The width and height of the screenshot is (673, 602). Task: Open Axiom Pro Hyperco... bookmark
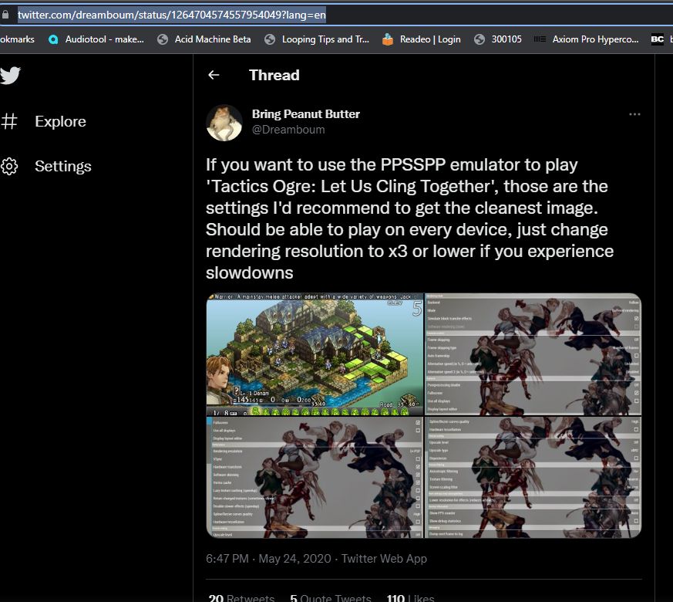pyautogui.click(x=595, y=39)
